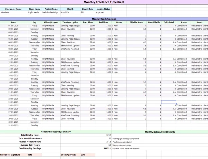The height and width of the screenshot is (159, 208).
Task: Select the John Doe cell
Action: 13,12
